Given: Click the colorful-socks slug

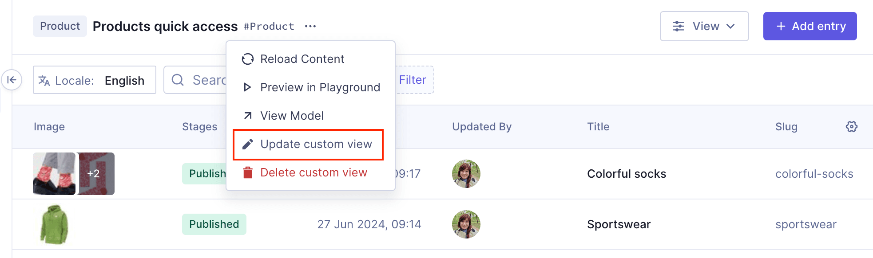Looking at the screenshot, I should (814, 174).
